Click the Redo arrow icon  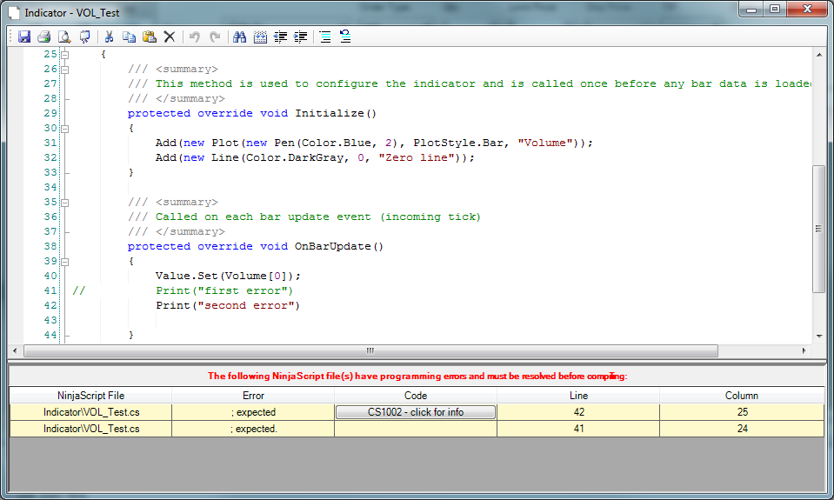[214, 37]
